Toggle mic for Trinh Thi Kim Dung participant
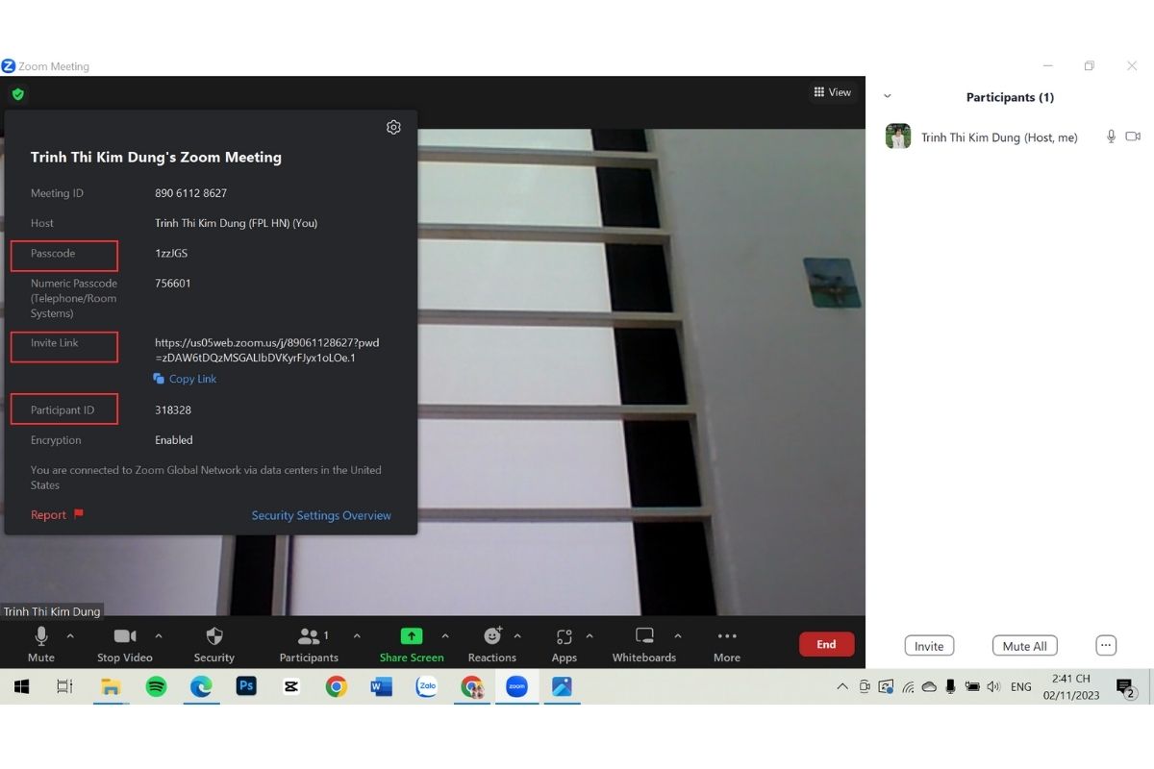 pyautogui.click(x=1111, y=137)
